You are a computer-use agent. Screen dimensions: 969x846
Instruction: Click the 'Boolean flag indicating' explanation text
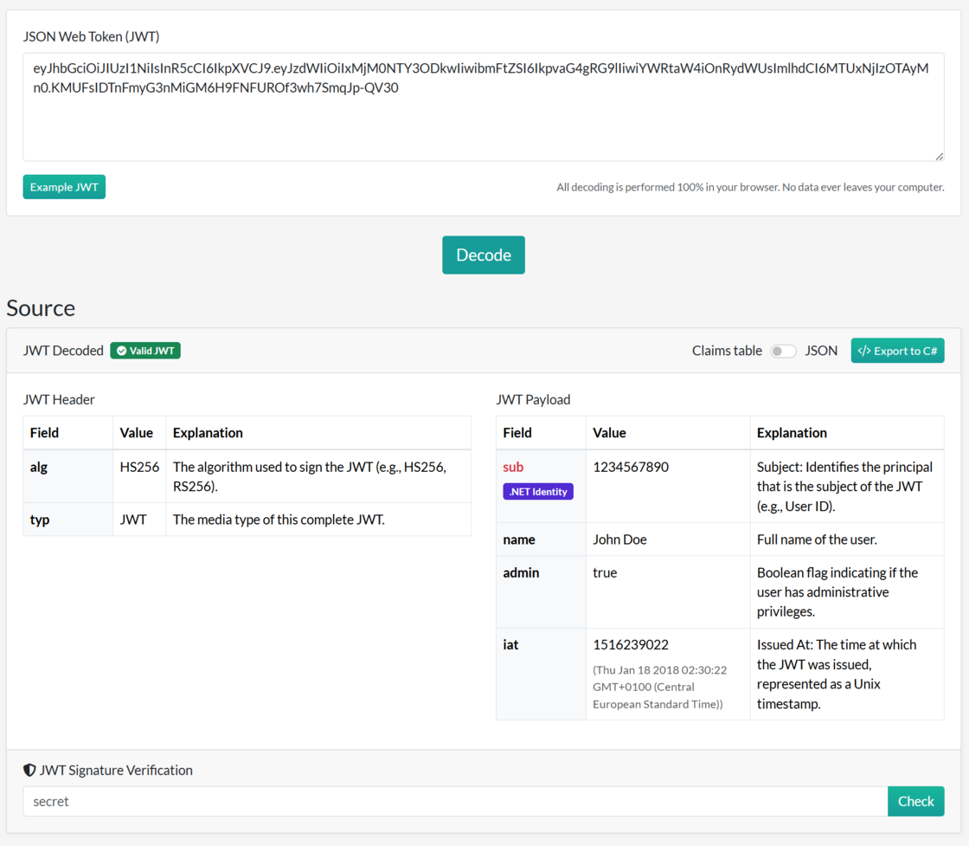[x=837, y=591]
